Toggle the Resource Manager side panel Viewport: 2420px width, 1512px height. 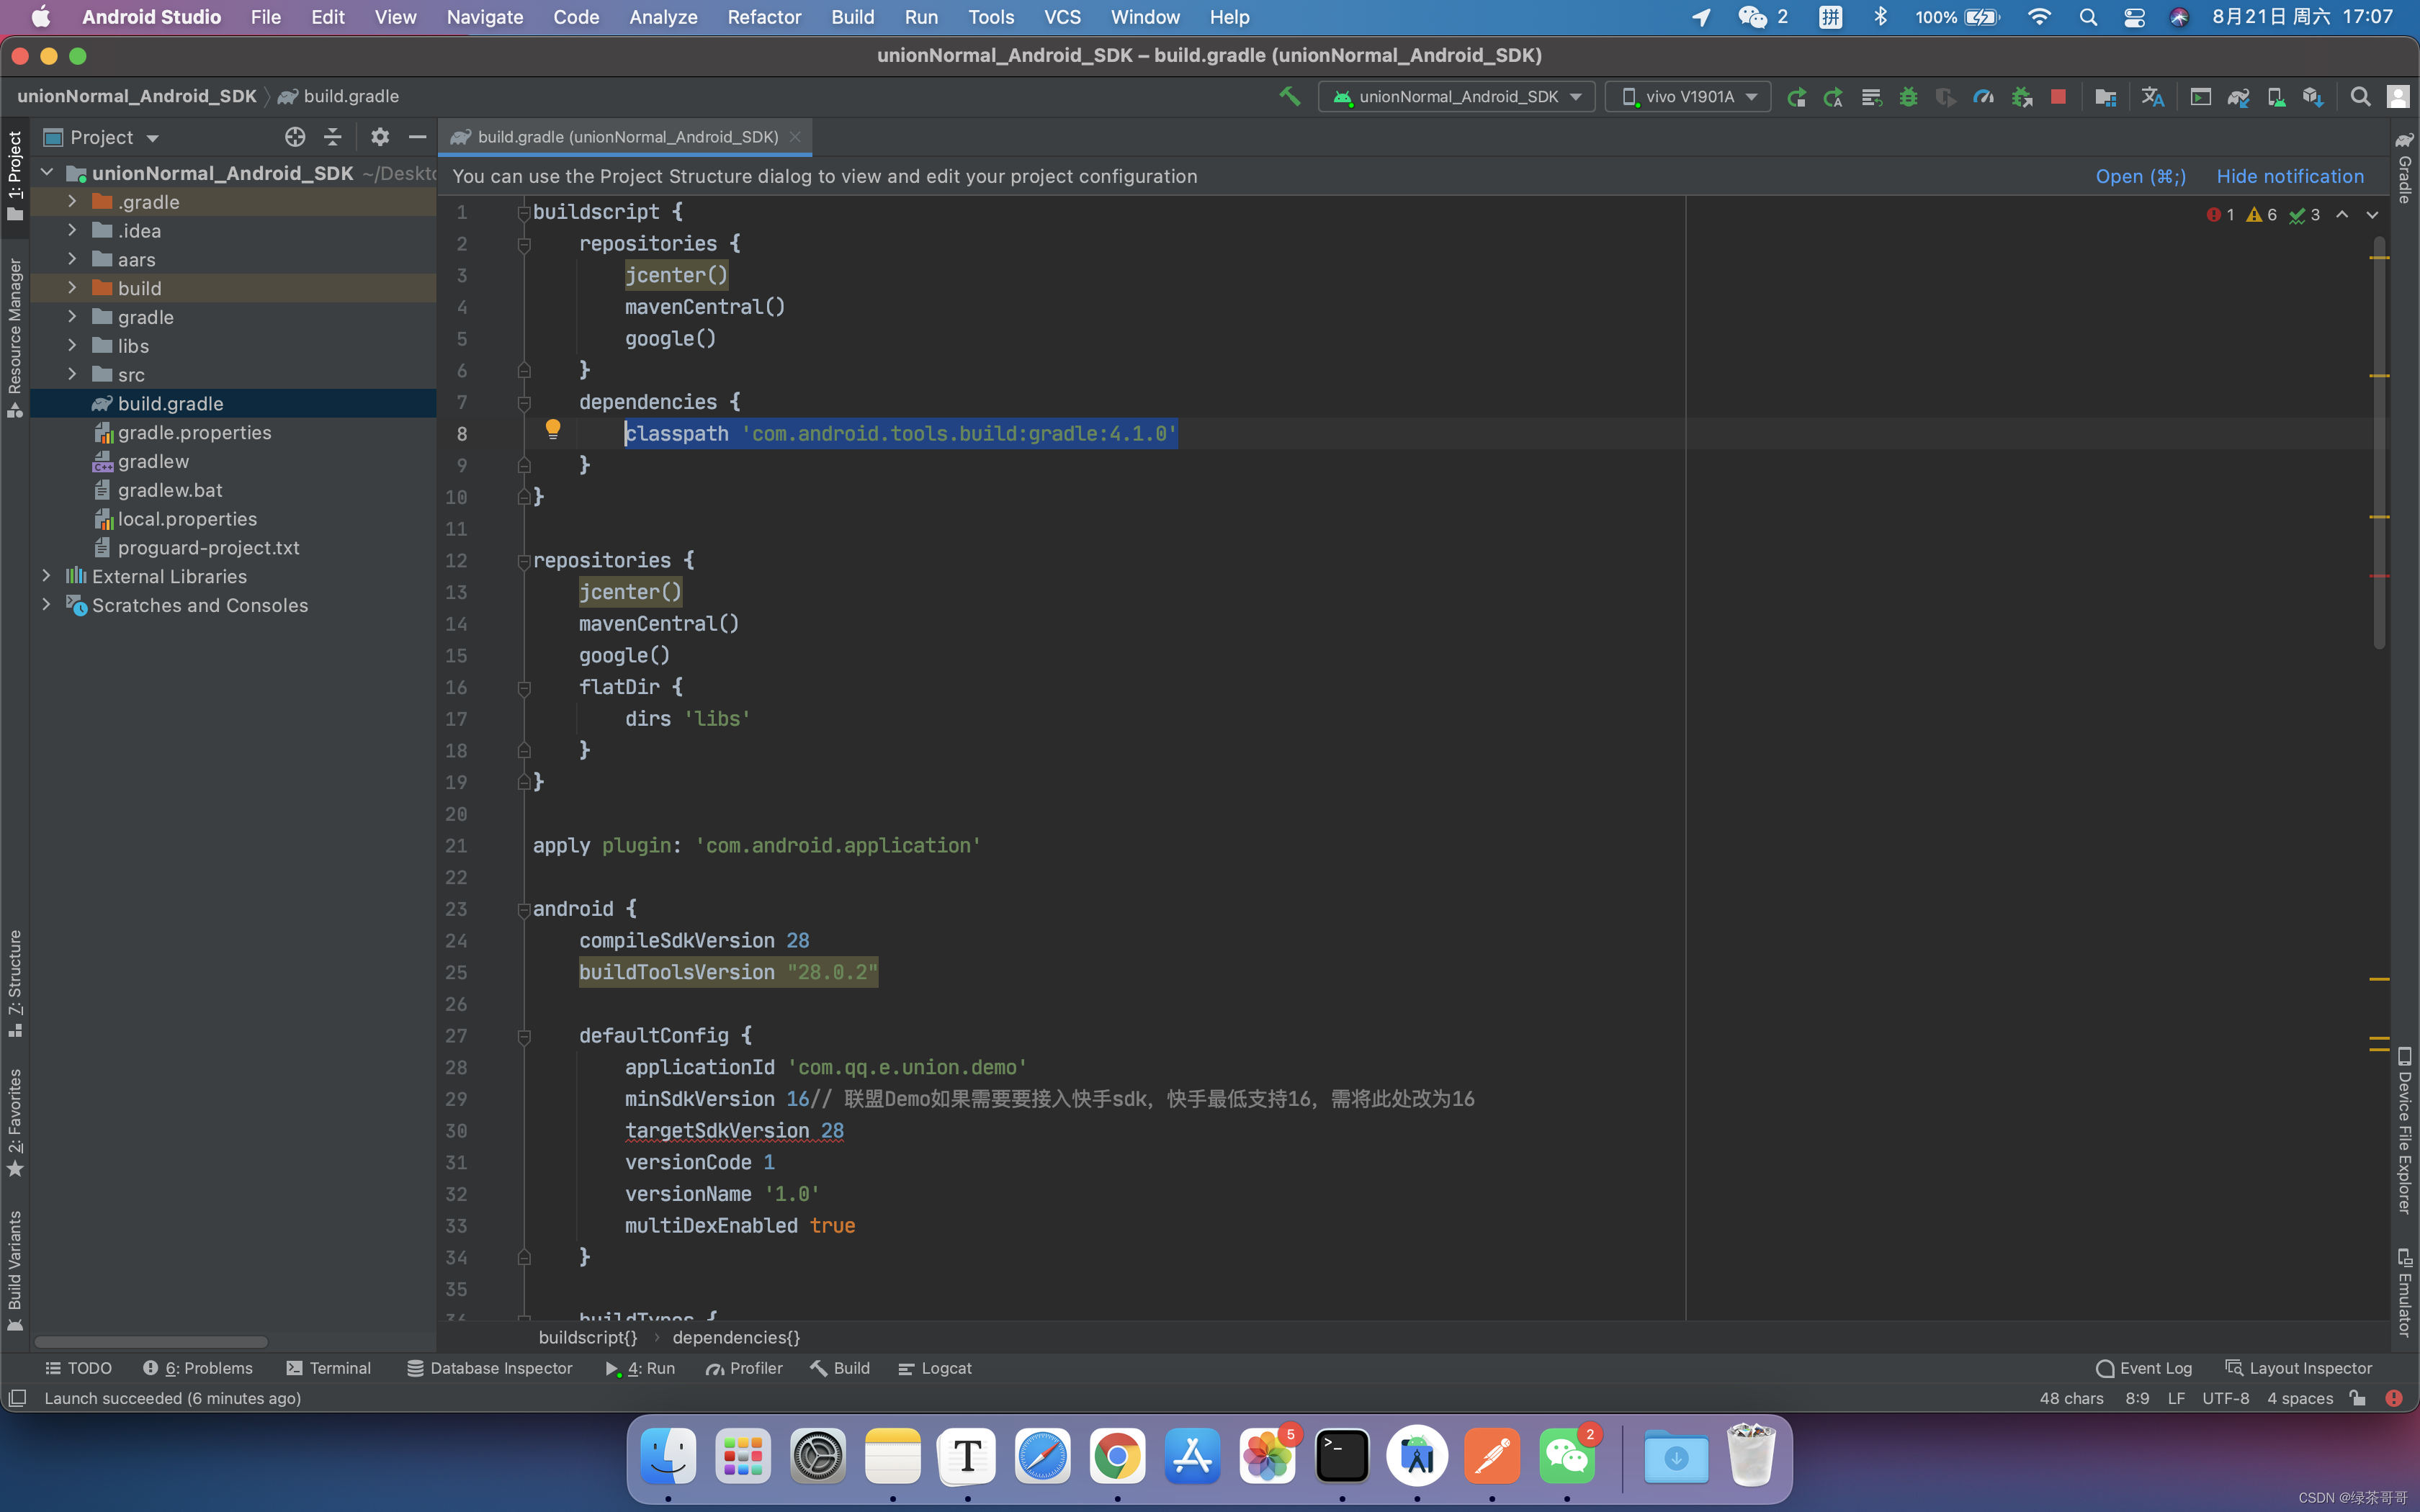click(15, 335)
